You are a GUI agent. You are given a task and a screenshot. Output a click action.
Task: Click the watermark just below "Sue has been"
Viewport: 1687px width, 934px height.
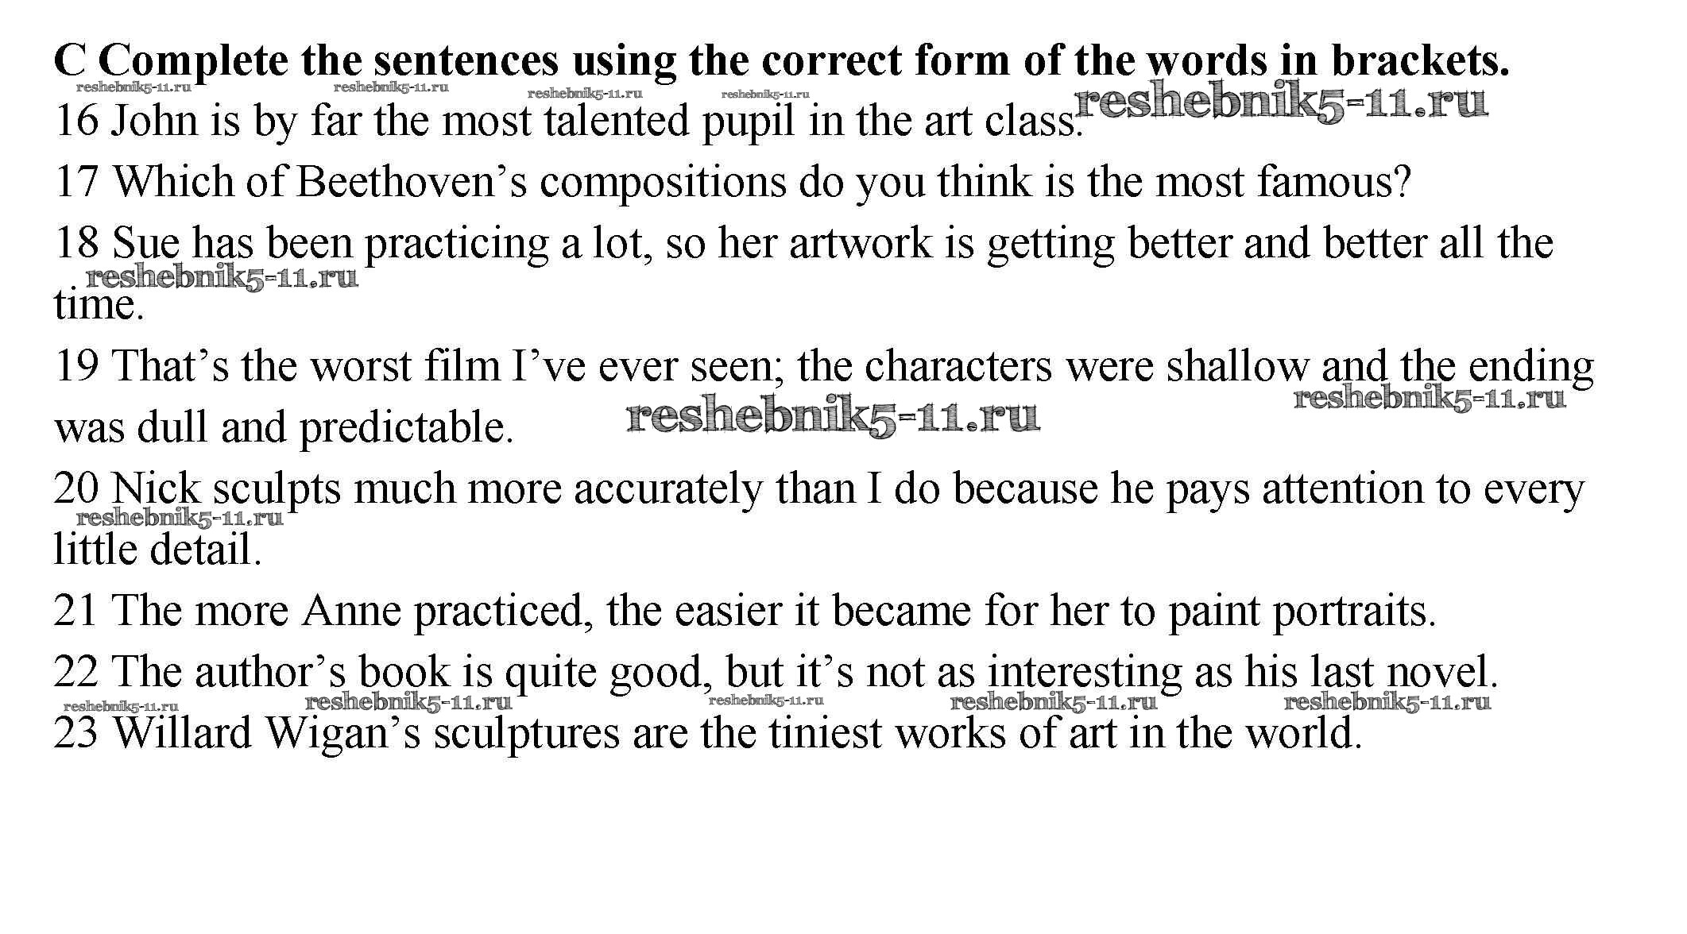point(222,279)
